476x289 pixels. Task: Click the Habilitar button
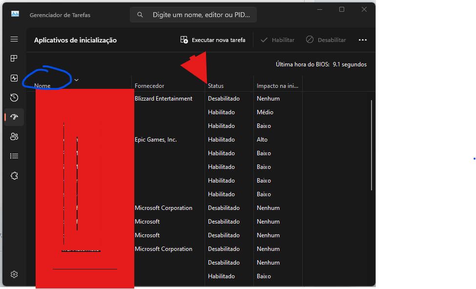[x=277, y=40]
